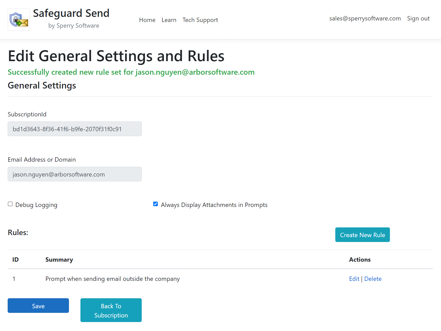Click the Actions column header
441x331 pixels.
360,260
